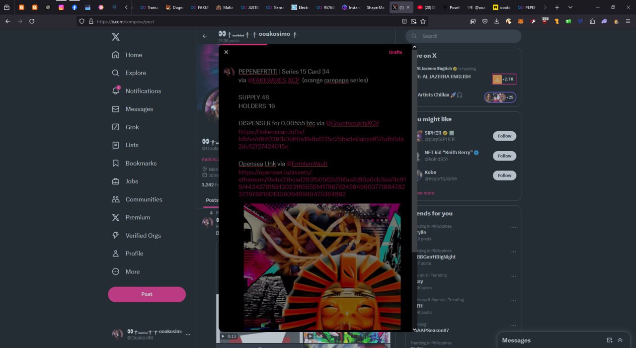Viewport: 636px width, 348px height.
Task: Follow the Kobe account
Action: point(504,175)
